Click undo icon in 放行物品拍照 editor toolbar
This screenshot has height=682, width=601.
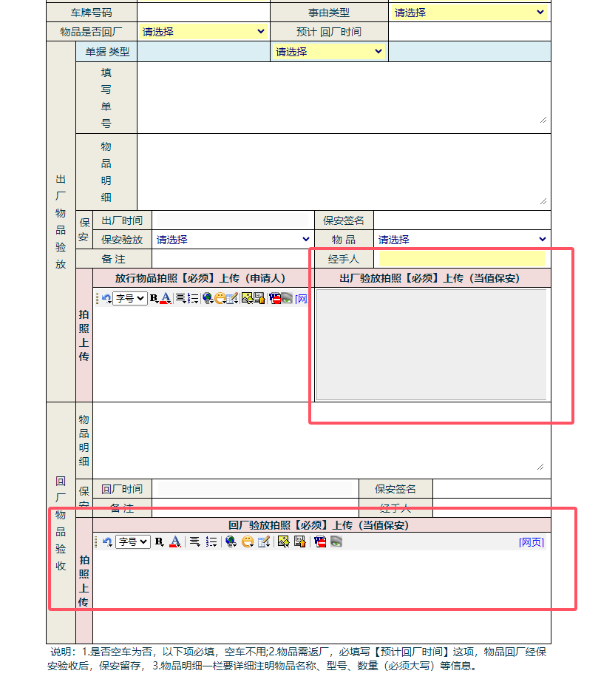[x=106, y=298]
